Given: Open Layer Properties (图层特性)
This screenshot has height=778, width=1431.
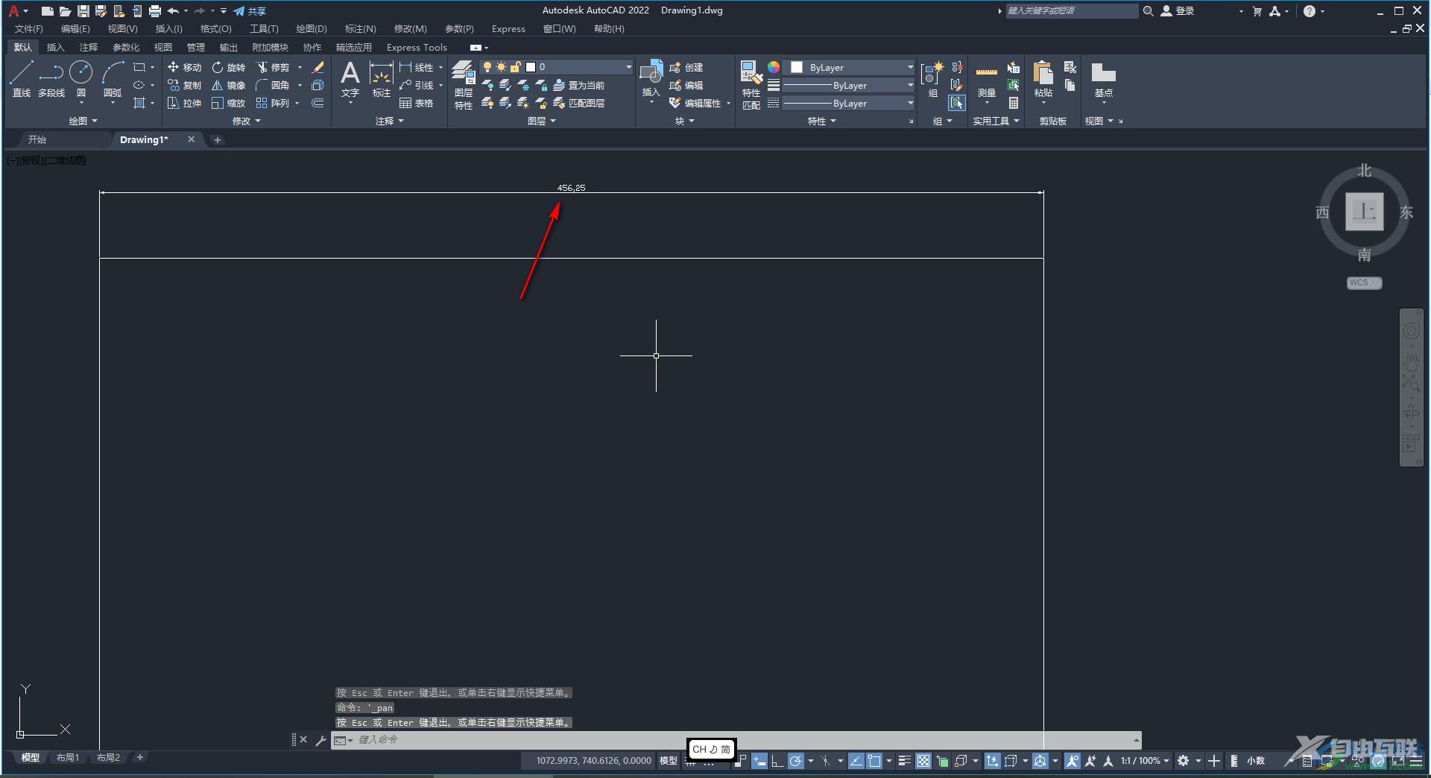Looking at the screenshot, I should (464, 85).
